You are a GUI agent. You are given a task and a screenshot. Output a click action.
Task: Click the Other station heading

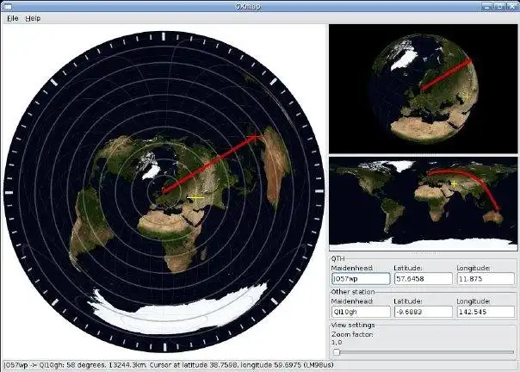(353, 292)
